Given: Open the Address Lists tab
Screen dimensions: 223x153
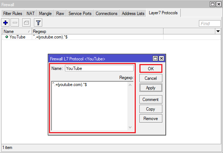Looking at the screenshot, I should coord(133,14).
